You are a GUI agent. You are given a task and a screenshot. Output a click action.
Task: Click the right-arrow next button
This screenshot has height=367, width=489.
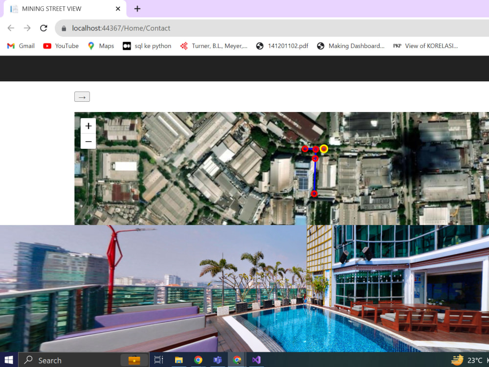[82, 97]
